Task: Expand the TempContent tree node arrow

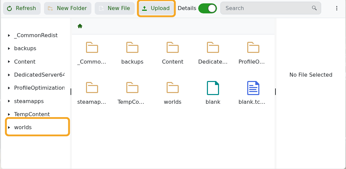Action: (x=9, y=114)
